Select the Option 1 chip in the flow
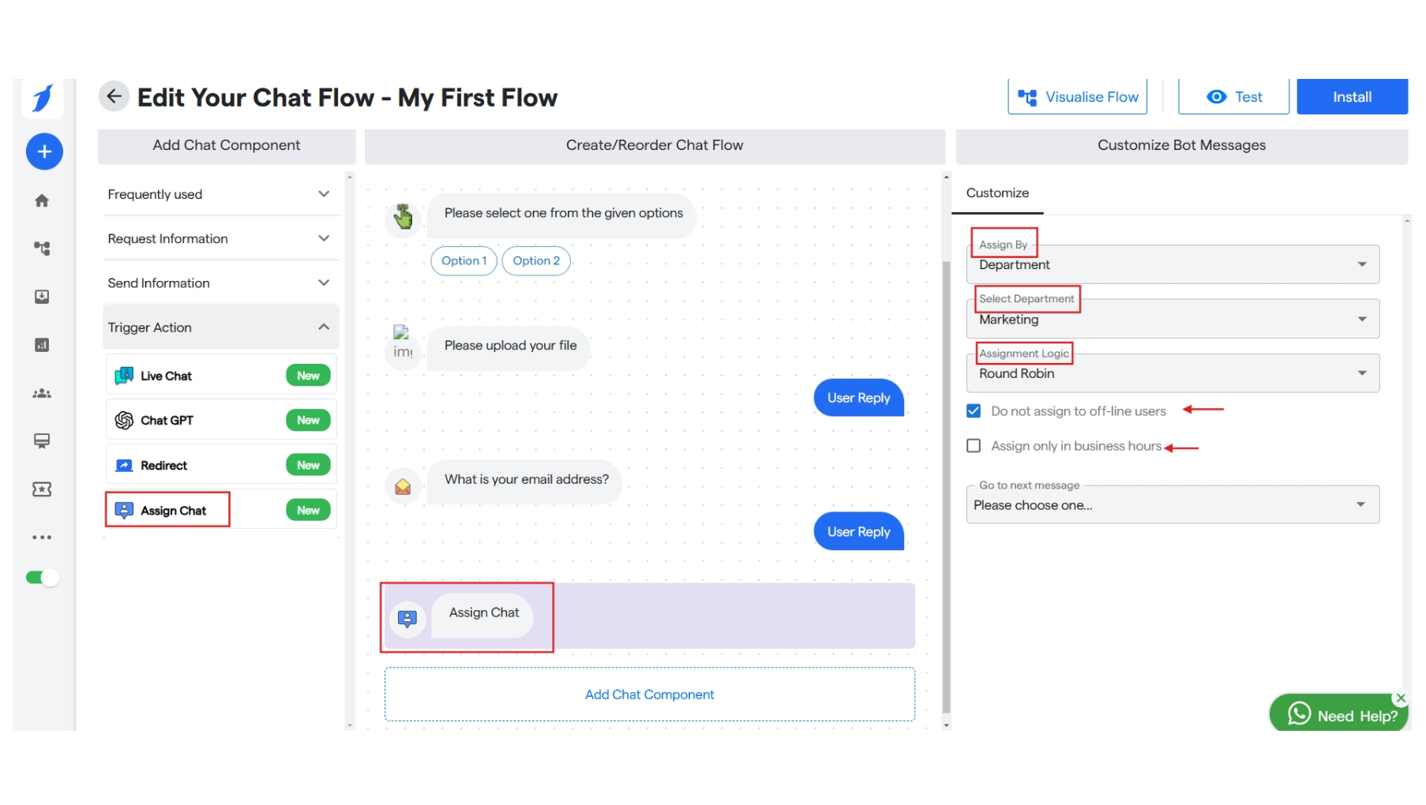The image size is (1426, 805). 463,260
